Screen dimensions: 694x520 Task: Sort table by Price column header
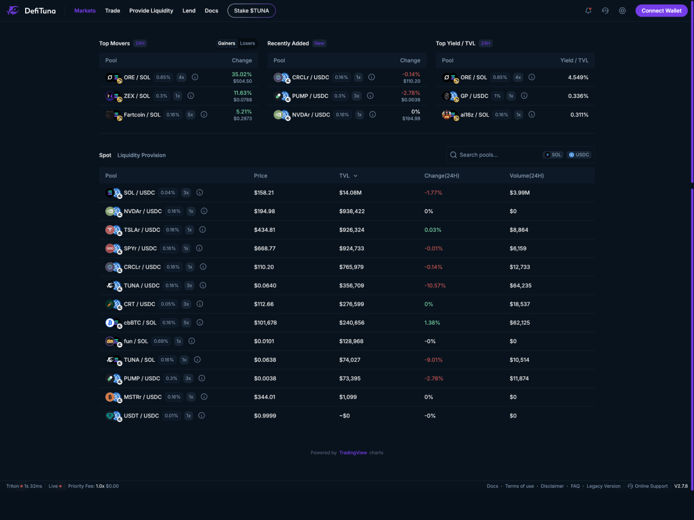click(x=261, y=176)
